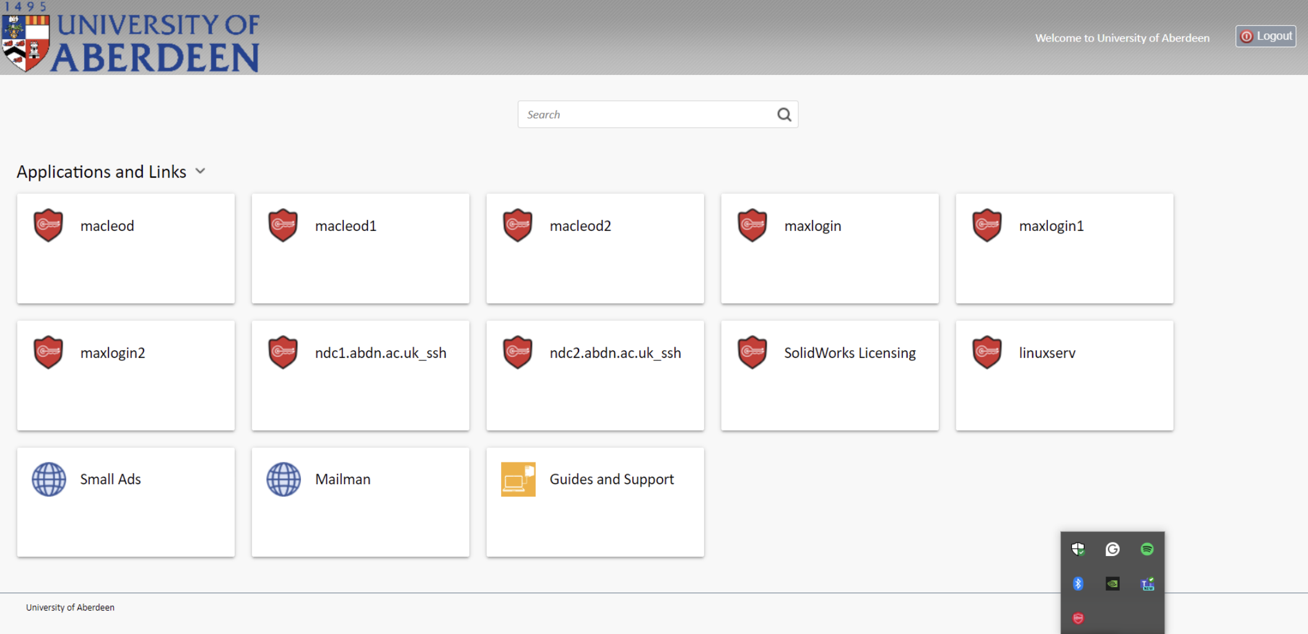
Task: Open the Mailman globe icon
Action: coord(284,479)
